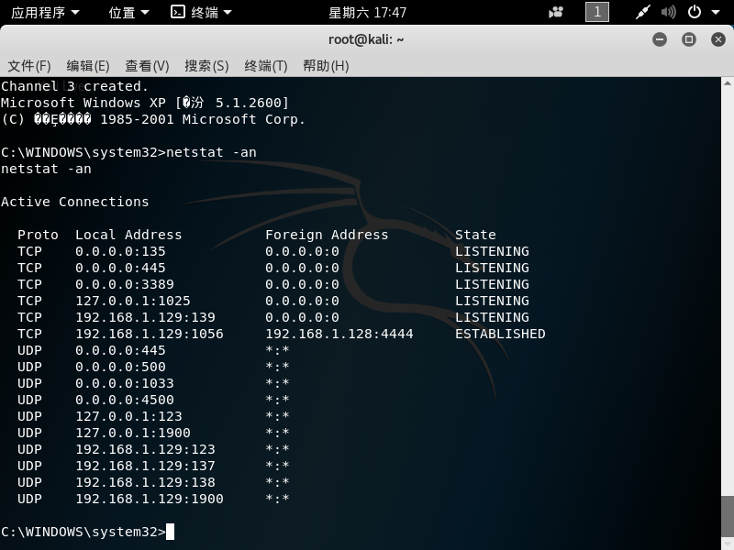
Task: Open the 终端(T) menu
Action: [265, 66]
